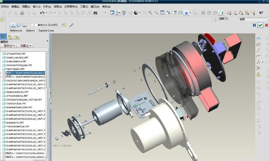This screenshot has height=161, width=269.
Task: Click the context help cursor icon
Action: coord(261,13)
